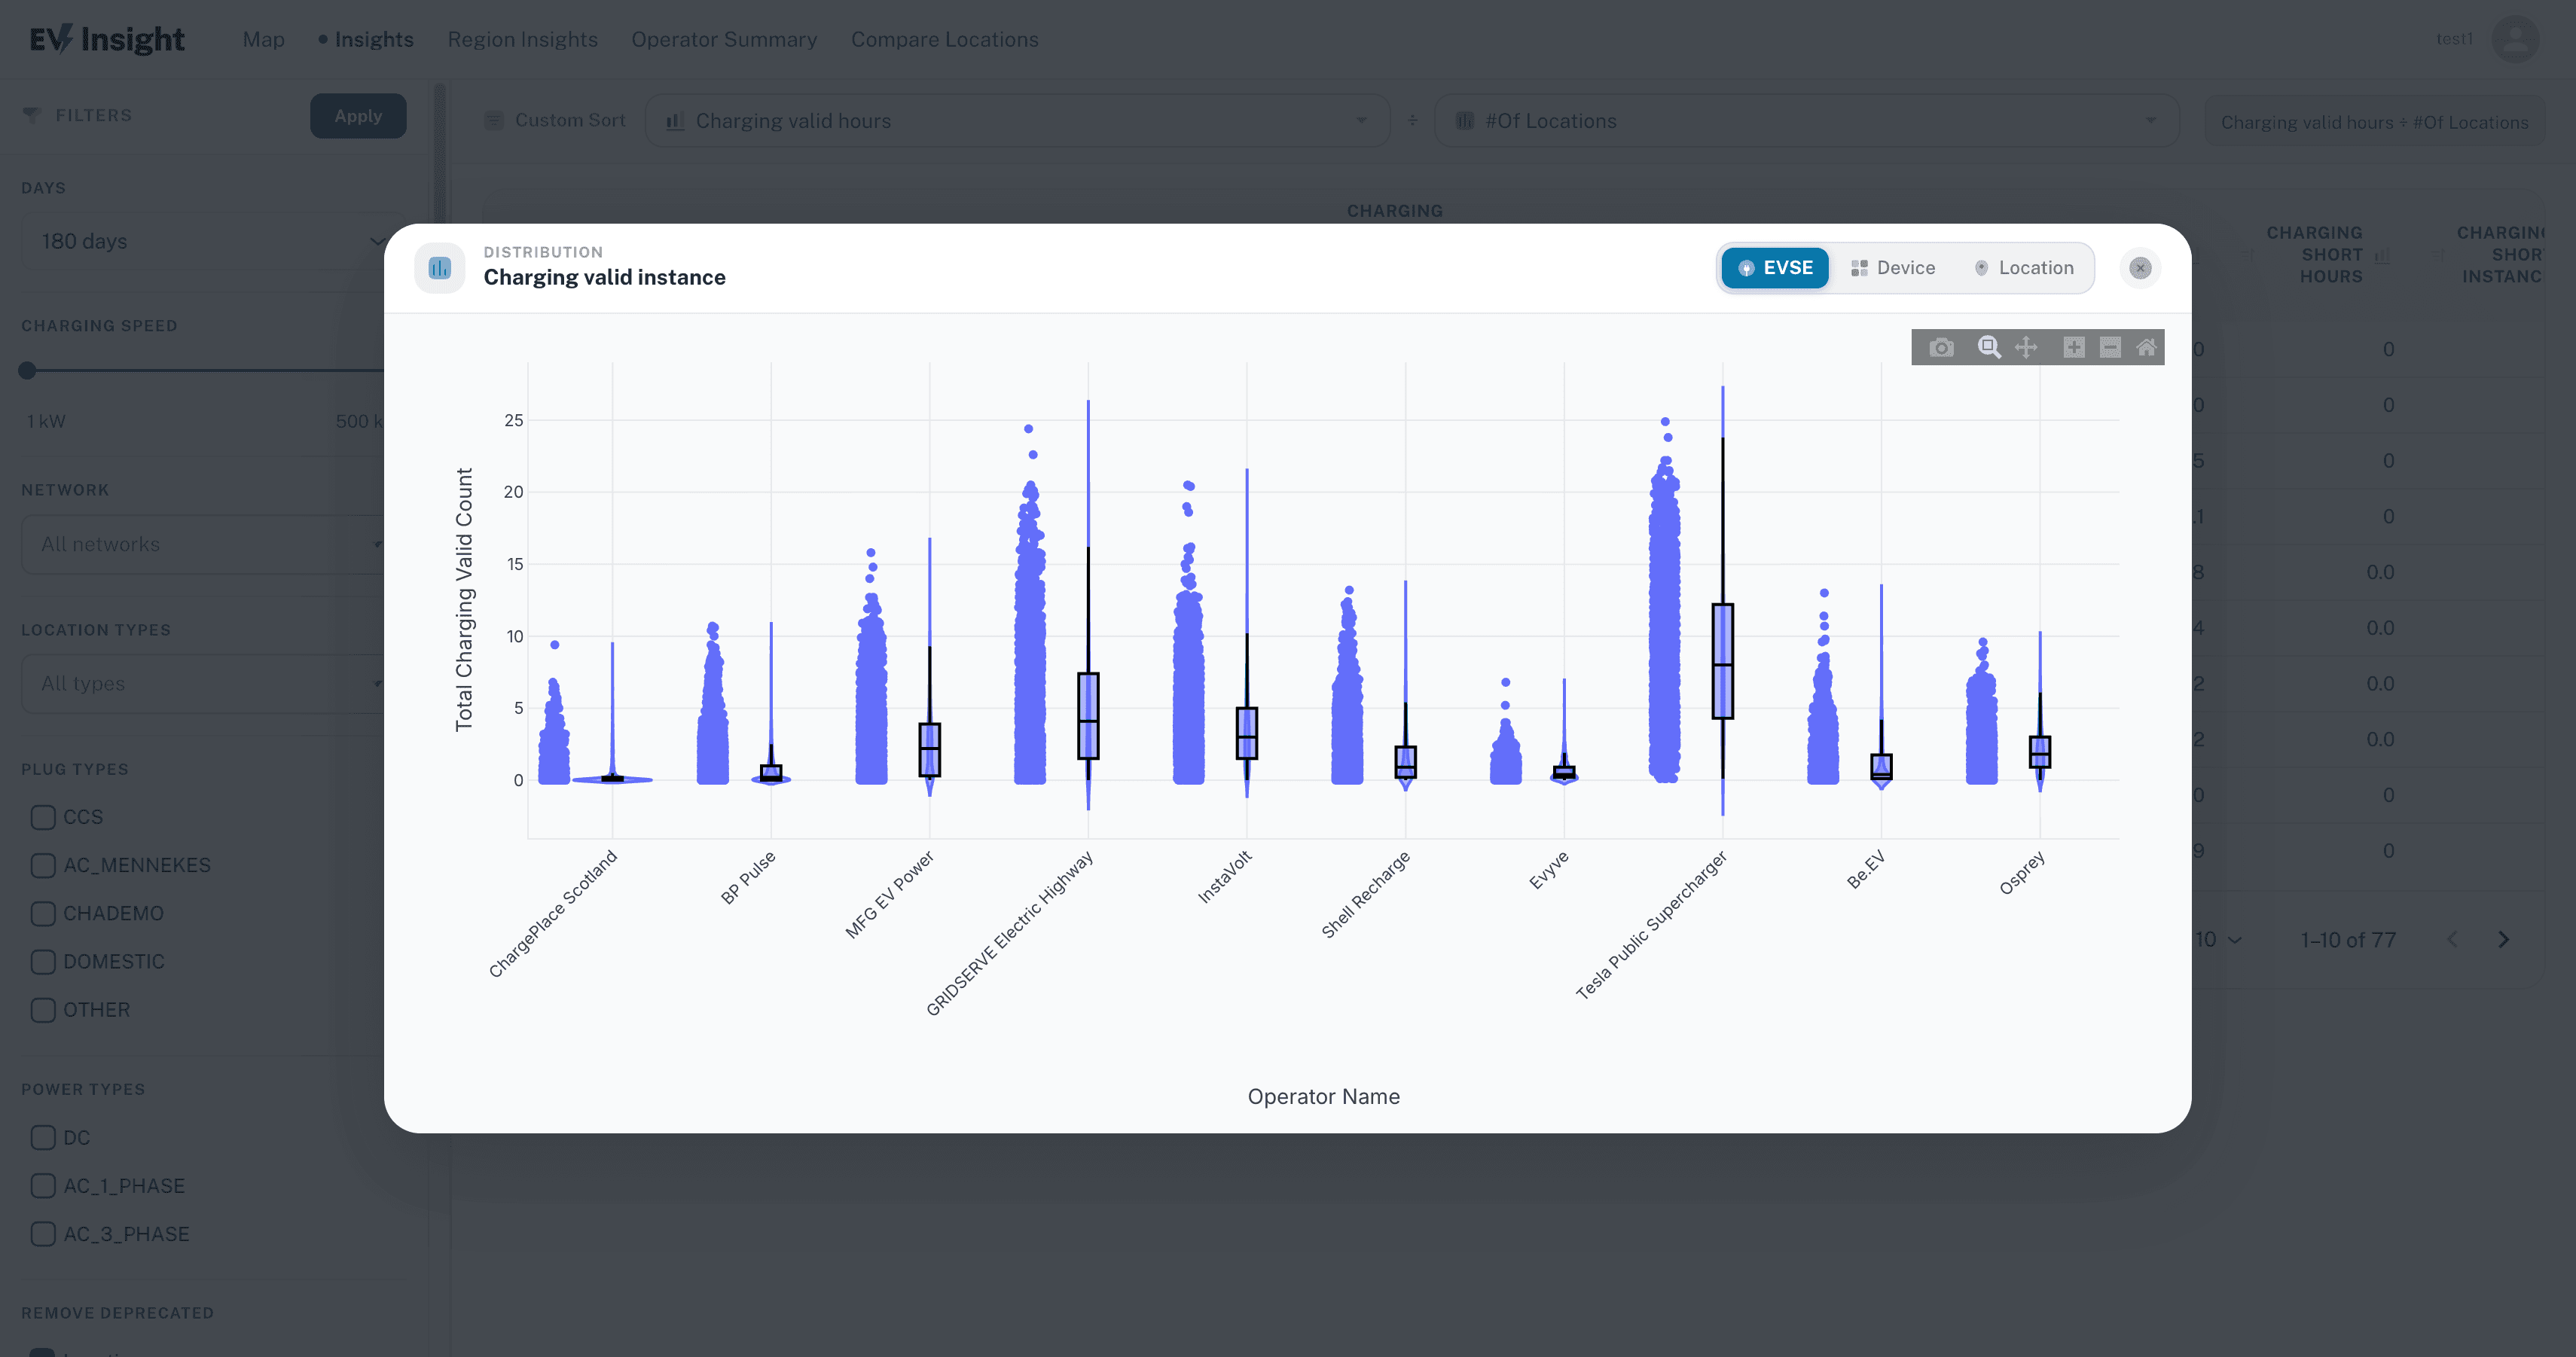
Task: Download plot as PNG camera icon
Action: tap(1941, 347)
